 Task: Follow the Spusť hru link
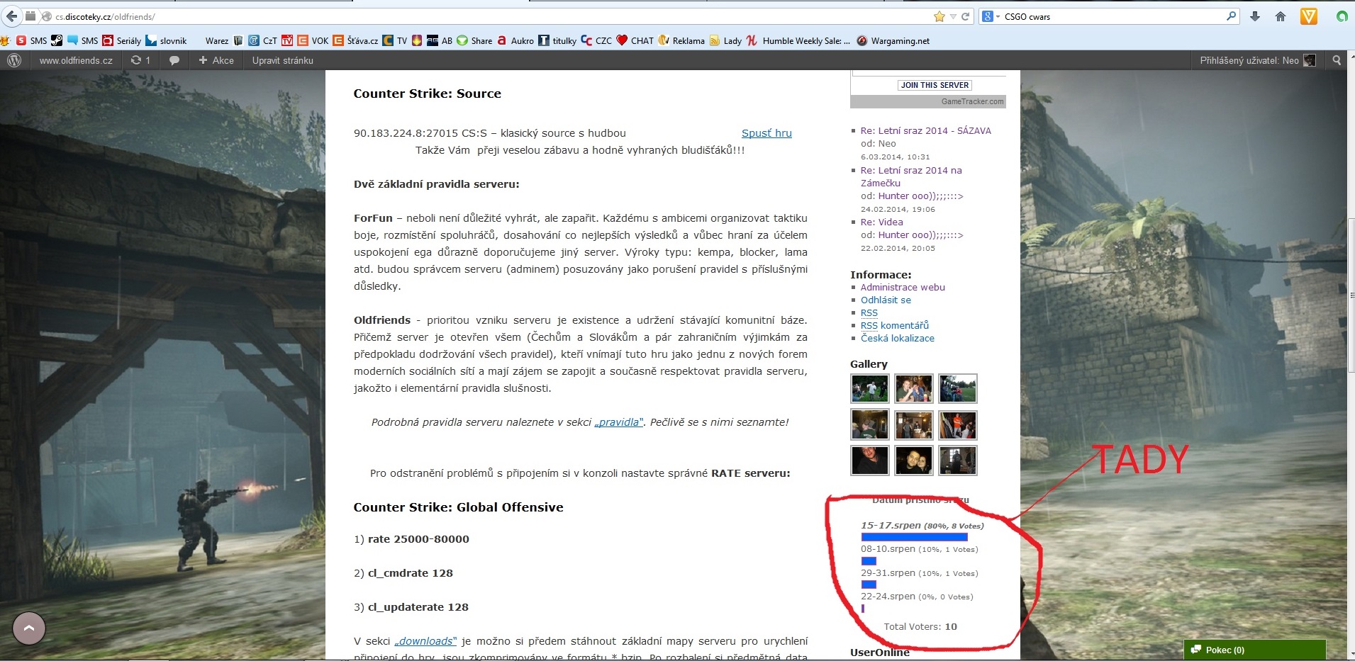click(766, 133)
